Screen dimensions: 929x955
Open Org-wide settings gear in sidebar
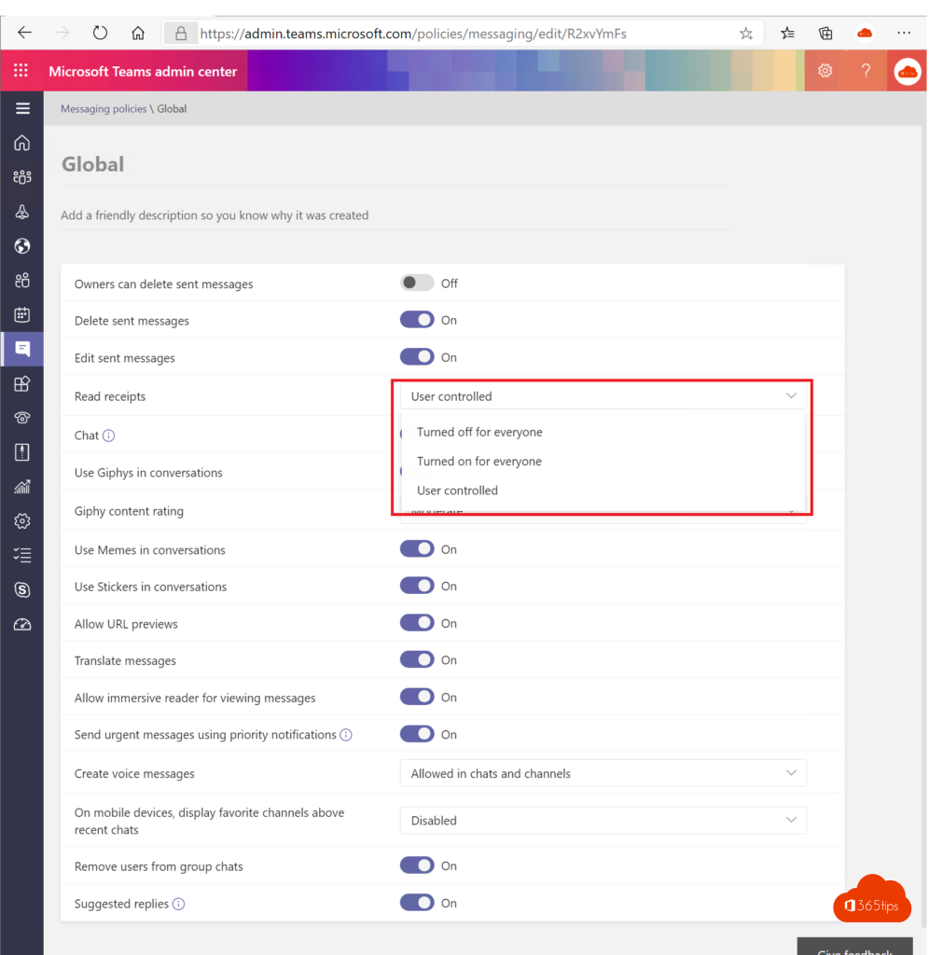tap(22, 521)
